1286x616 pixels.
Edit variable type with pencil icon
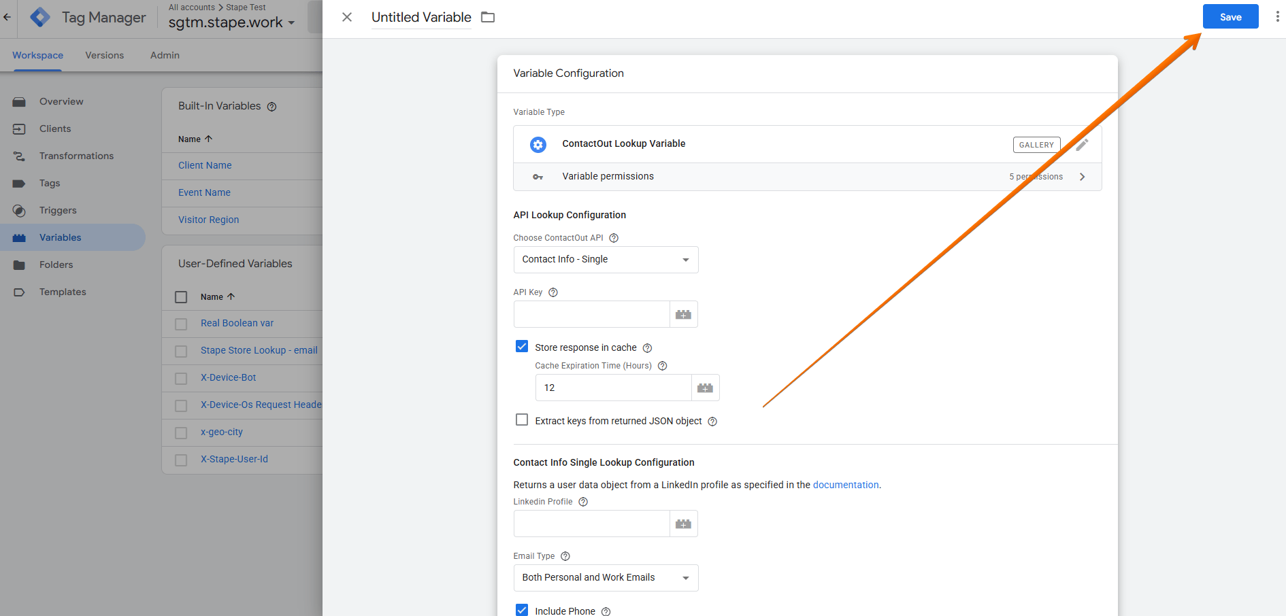click(1082, 144)
